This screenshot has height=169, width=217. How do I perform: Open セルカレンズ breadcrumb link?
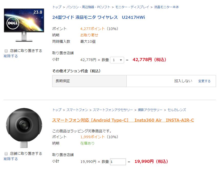click(177, 110)
